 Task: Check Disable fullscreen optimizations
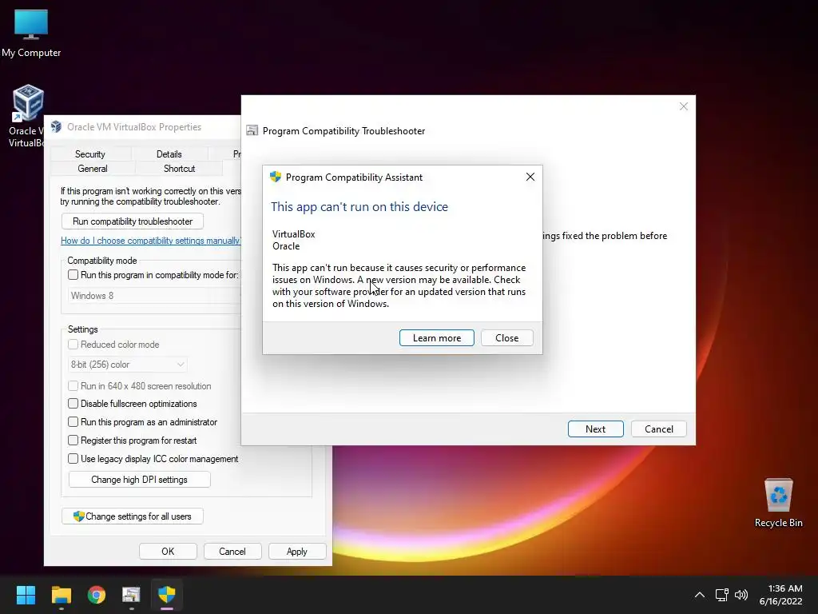pyautogui.click(x=73, y=404)
